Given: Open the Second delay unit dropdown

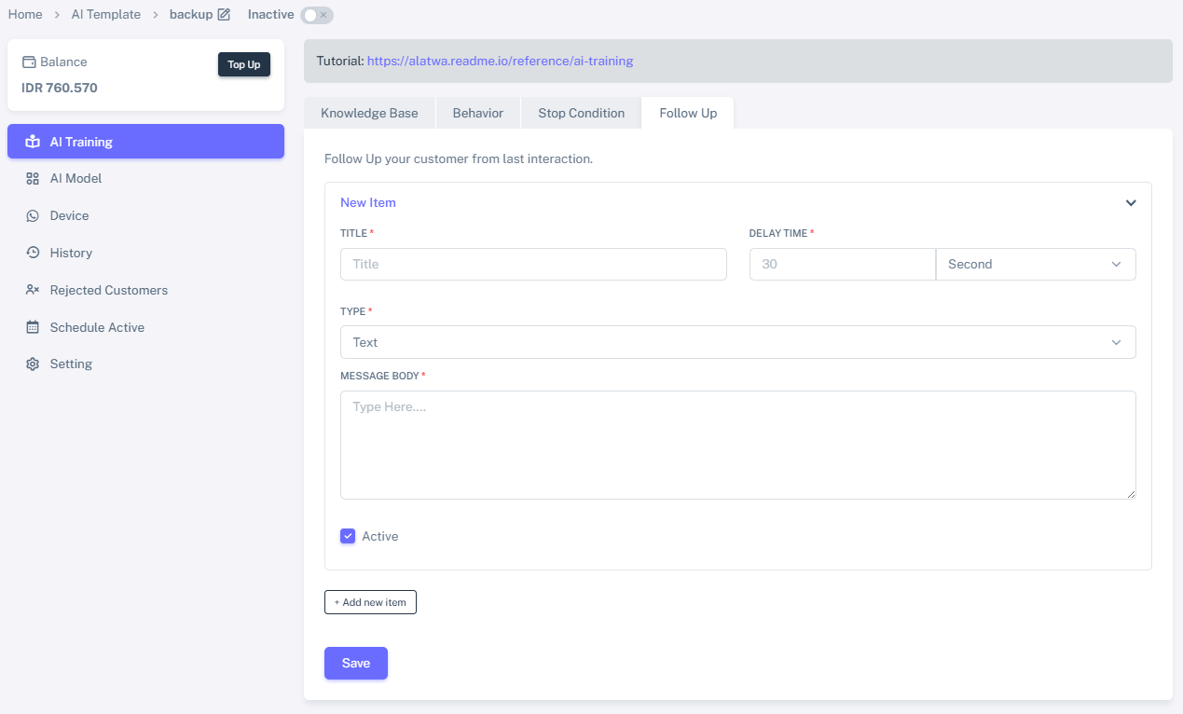Looking at the screenshot, I should click(1036, 264).
